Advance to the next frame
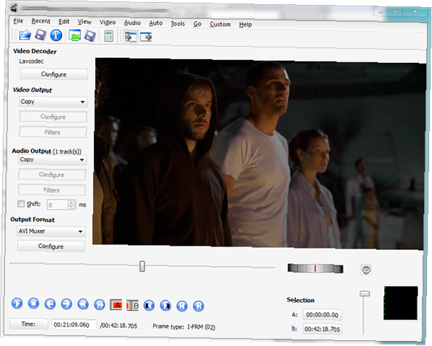The width and height of the screenshot is (432, 346). [67, 304]
